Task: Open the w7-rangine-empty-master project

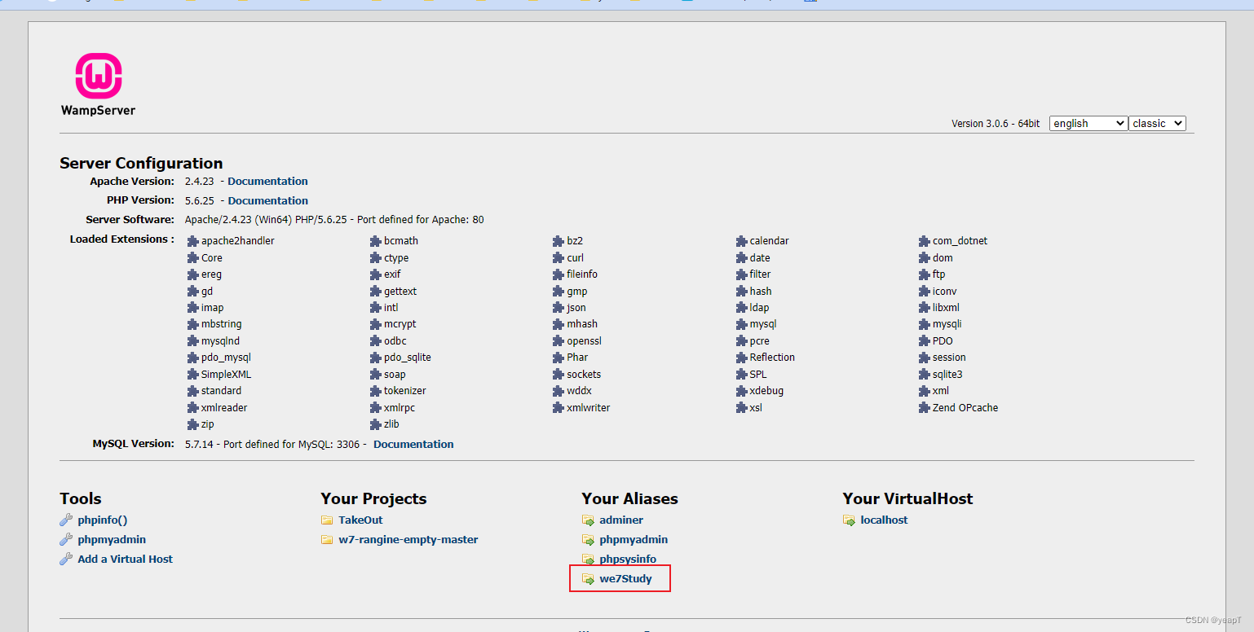Action: click(408, 539)
